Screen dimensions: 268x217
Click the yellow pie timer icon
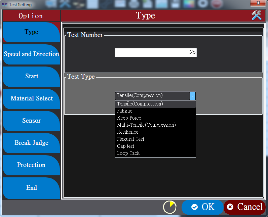pyautogui.click(x=169, y=207)
